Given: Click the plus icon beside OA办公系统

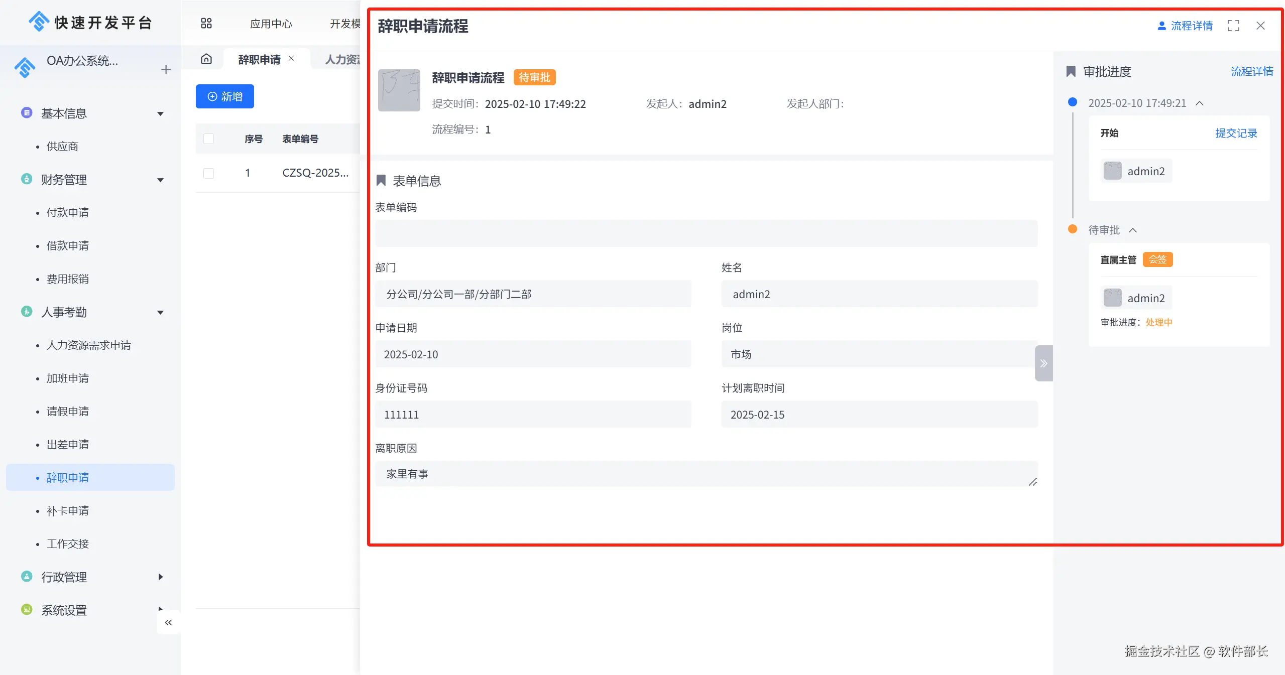Looking at the screenshot, I should tap(166, 70).
